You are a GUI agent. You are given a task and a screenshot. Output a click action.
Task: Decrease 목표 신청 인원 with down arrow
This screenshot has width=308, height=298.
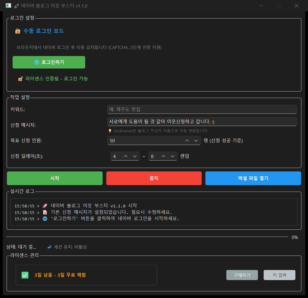pos(196,141)
